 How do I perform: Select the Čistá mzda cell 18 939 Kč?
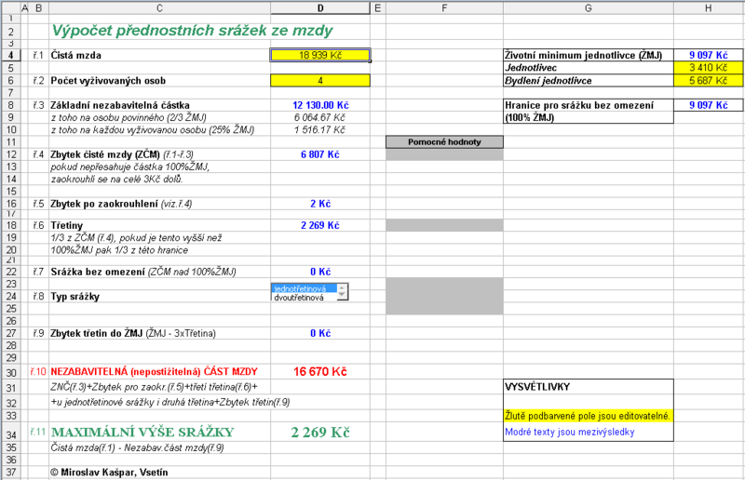pos(320,55)
